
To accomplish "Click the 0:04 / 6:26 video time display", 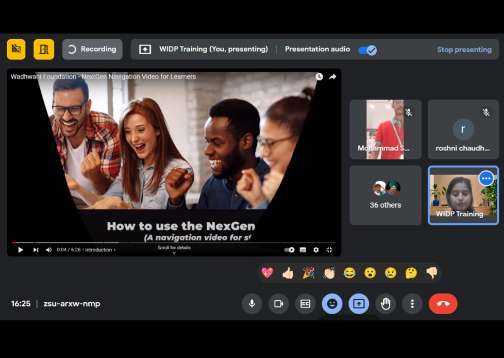I will 69,250.
